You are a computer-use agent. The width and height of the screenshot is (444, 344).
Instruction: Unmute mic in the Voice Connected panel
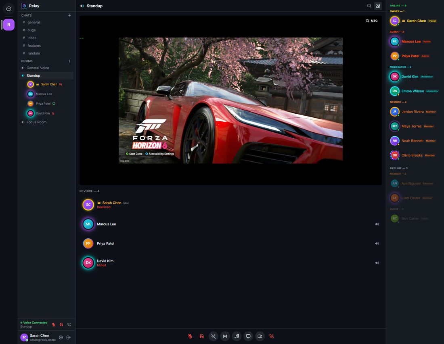(54, 325)
